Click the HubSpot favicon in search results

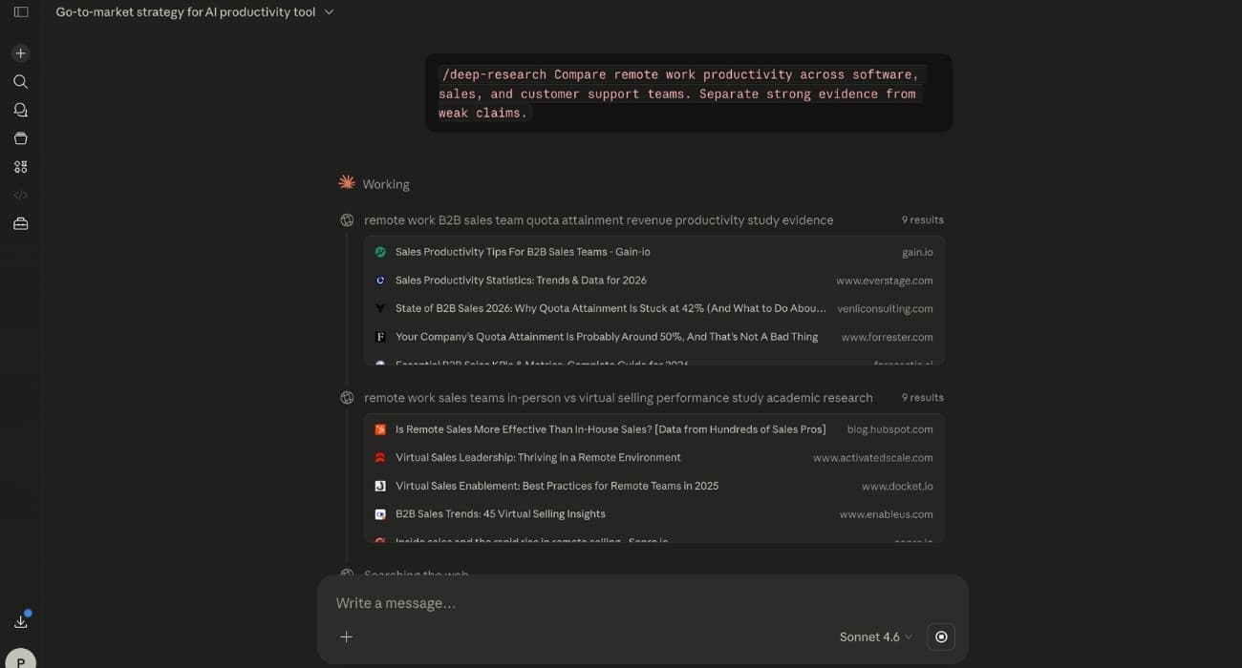click(x=380, y=429)
